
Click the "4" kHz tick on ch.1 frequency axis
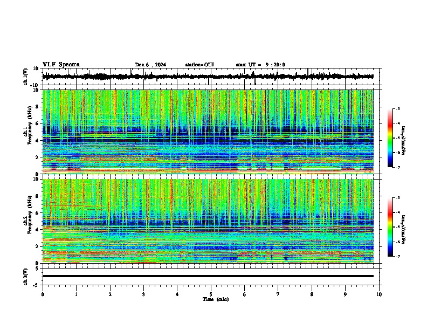pyautogui.click(x=37, y=141)
